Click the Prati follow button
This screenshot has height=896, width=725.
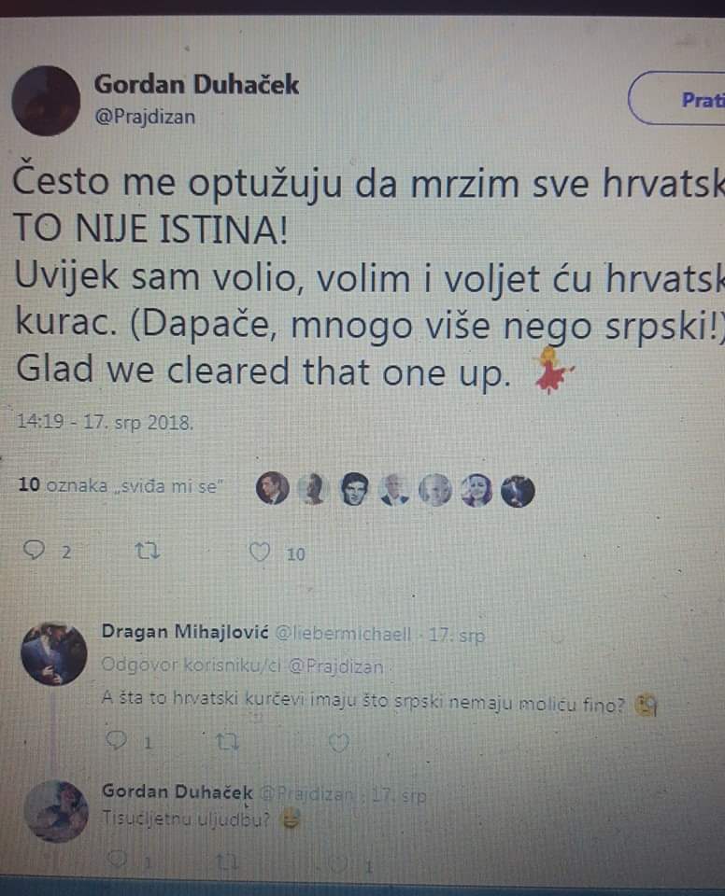(x=677, y=98)
